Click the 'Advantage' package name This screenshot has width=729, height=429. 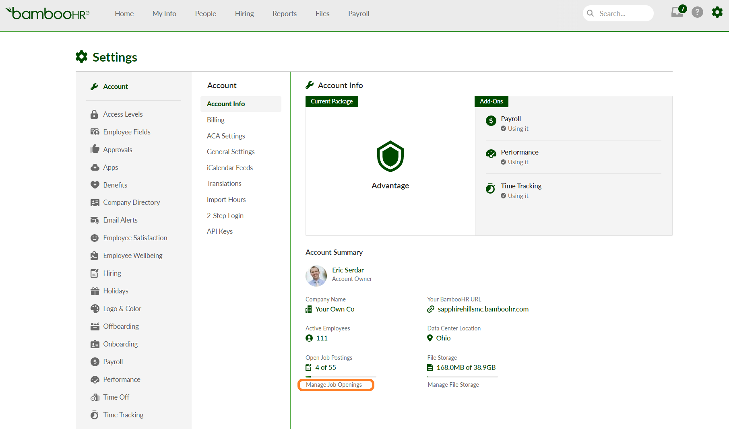(390, 186)
